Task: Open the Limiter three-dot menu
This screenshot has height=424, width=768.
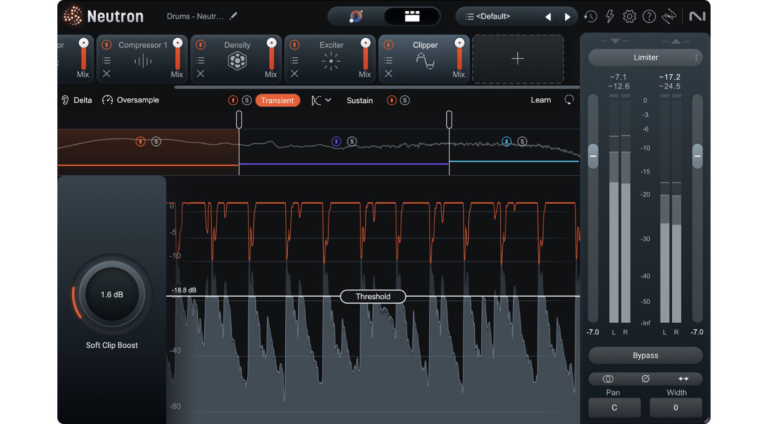Action: coord(697,57)
